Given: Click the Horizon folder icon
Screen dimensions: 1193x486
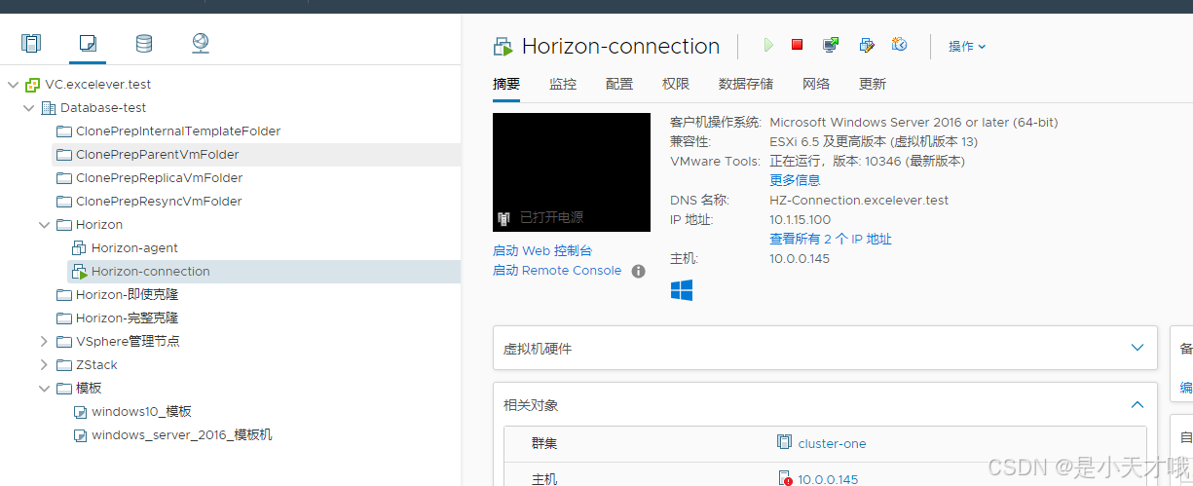Looking at the screenshot, I should click(x=64, y=225).
